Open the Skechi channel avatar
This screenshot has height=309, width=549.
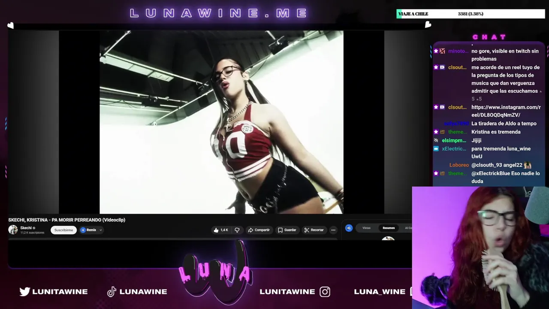13,230
